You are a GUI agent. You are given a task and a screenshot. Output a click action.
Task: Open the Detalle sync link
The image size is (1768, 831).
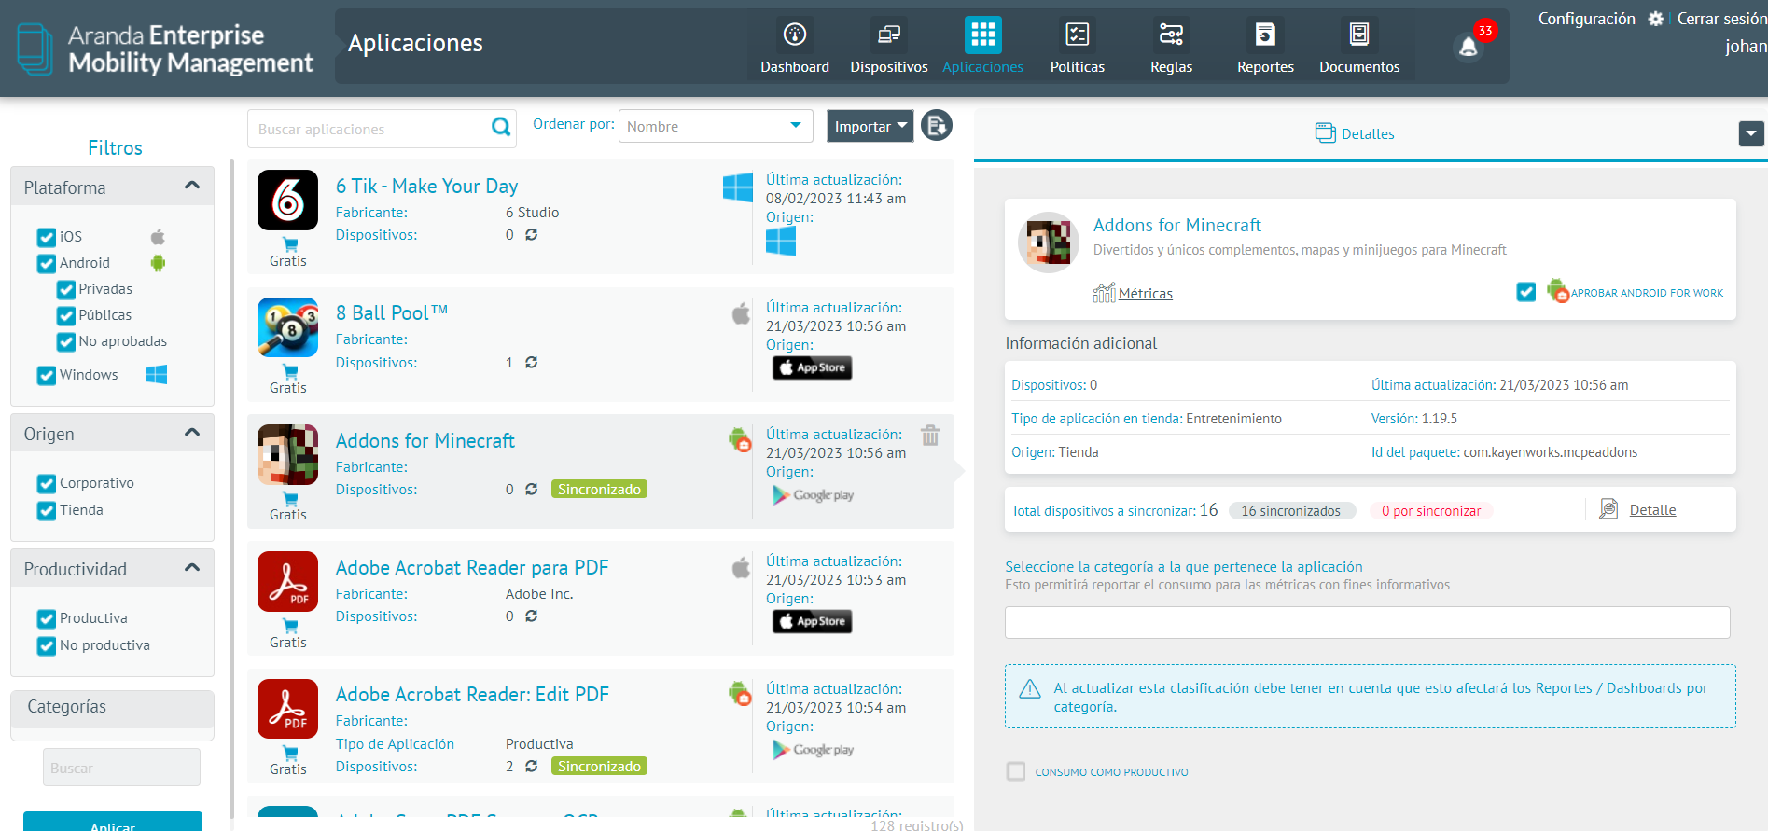pyautogui.click(x=1652, y=510)
